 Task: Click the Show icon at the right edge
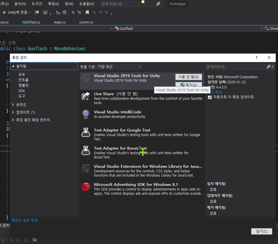pos(266,28)
